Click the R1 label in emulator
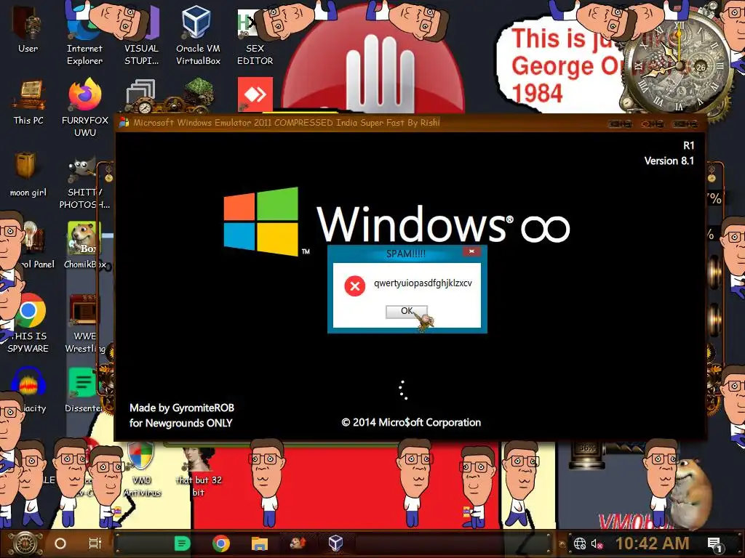745x558 pixels. click(x=688, y=145)
